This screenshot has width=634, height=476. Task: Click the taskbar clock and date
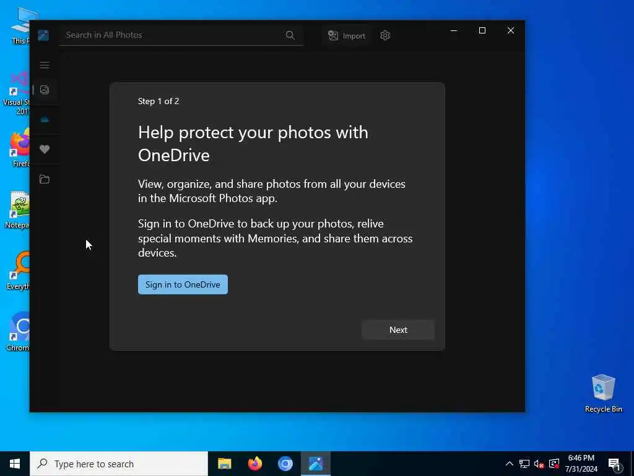point(581,464)
